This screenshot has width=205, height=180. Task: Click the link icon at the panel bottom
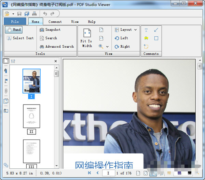point(6,165)
